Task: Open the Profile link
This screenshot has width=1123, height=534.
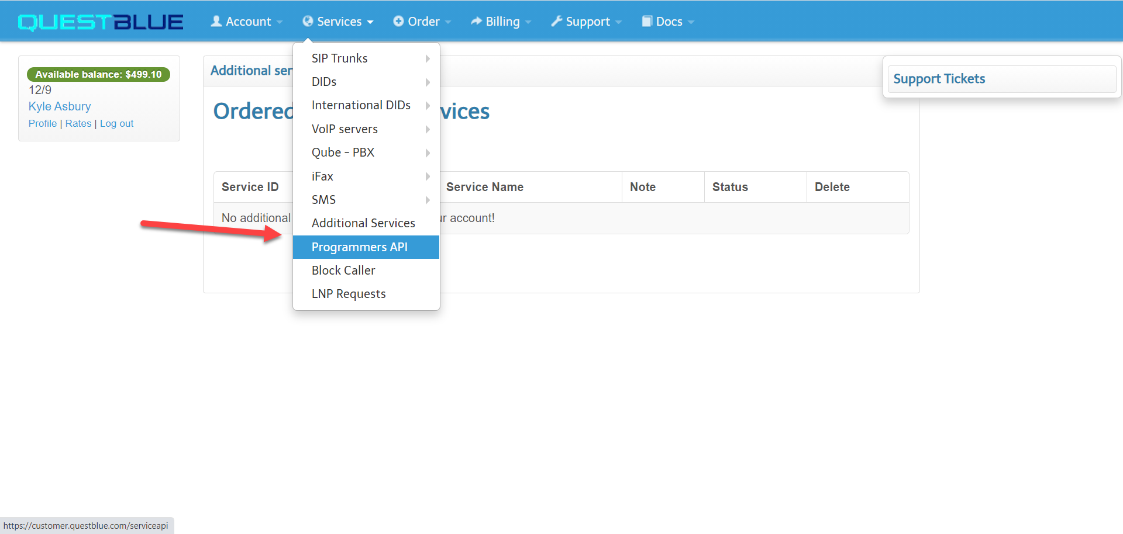Action: coord(43,123)
